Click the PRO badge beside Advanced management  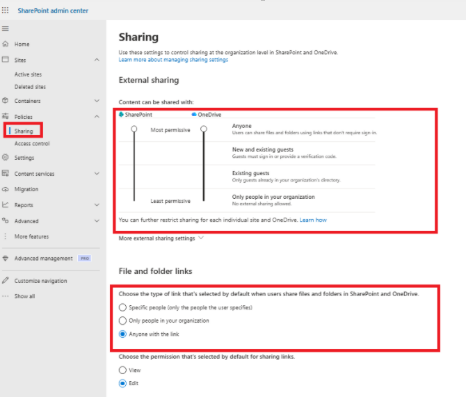[x=85, y=258]
